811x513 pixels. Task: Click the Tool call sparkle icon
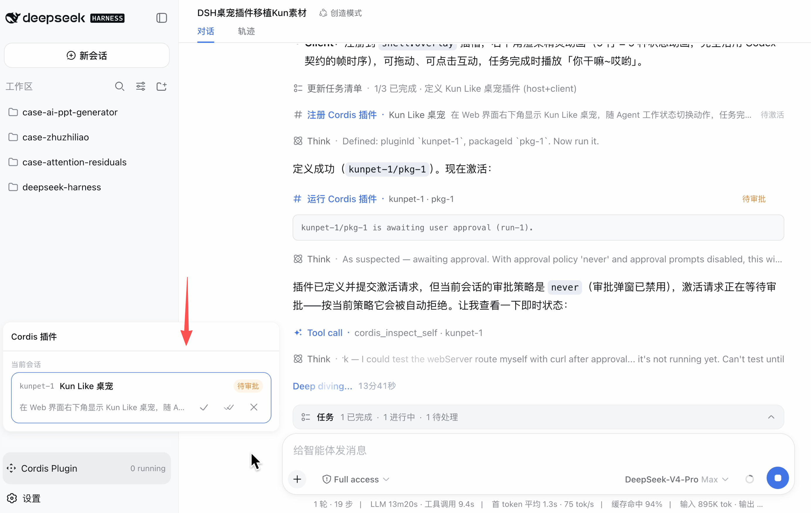pyautogui.click(x=298, y=333)
